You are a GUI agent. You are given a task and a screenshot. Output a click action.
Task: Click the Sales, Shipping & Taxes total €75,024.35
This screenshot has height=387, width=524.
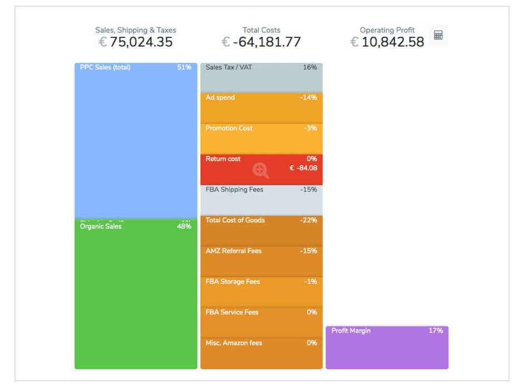tap(135, 42)
